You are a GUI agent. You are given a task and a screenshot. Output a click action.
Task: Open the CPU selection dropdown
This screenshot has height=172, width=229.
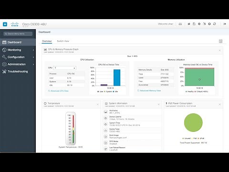click(x=64, y=68)
